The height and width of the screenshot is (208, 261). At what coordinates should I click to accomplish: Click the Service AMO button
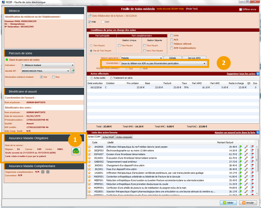(x=194, y=58)
